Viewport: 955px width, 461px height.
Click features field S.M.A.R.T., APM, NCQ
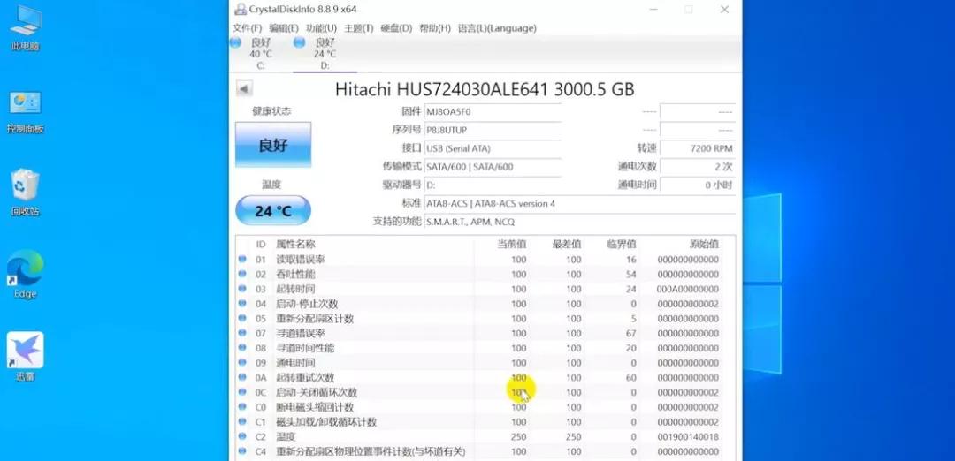[579, 222]
